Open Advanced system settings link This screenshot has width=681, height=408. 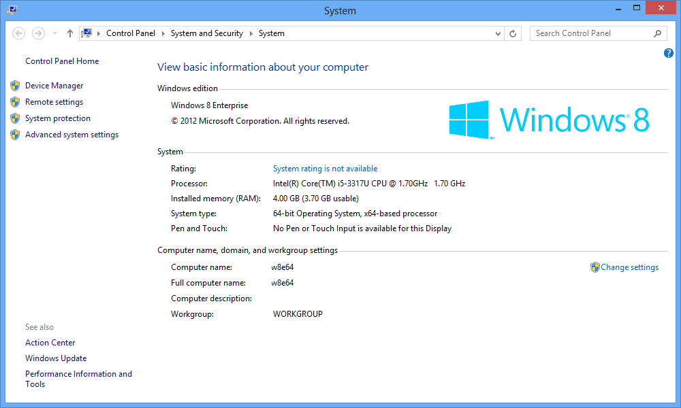pos(72,135)
